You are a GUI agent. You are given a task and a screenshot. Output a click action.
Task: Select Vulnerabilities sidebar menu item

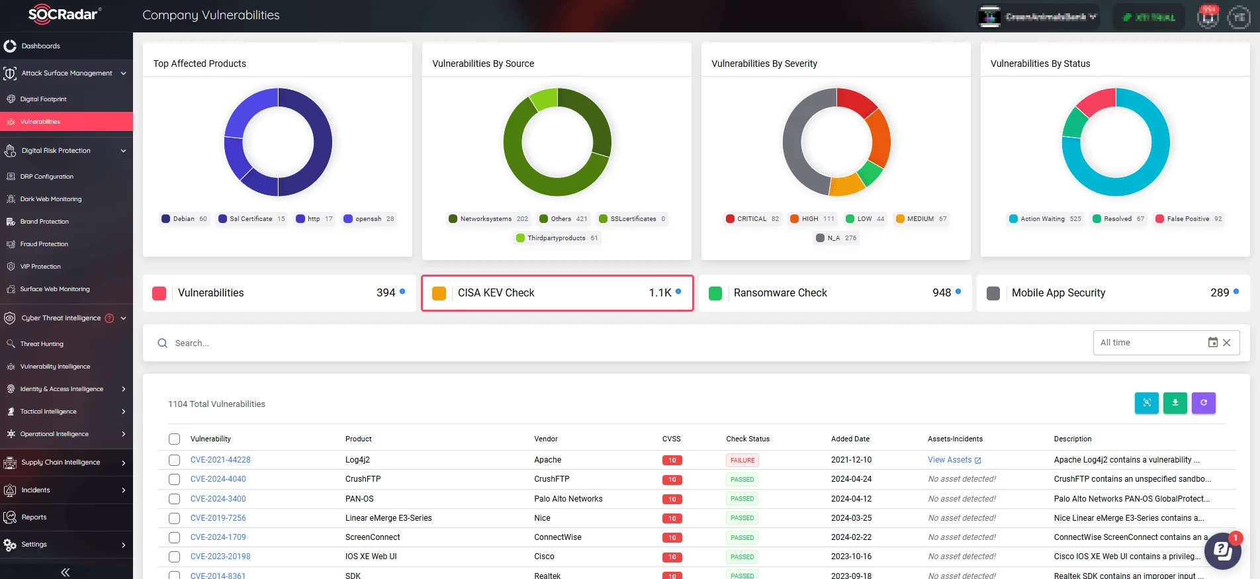[66, 122]
